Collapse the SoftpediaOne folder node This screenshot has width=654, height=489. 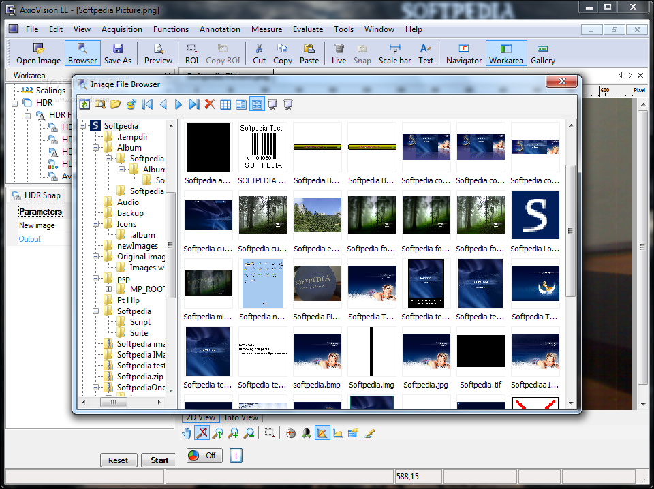[x=95, y=388]
